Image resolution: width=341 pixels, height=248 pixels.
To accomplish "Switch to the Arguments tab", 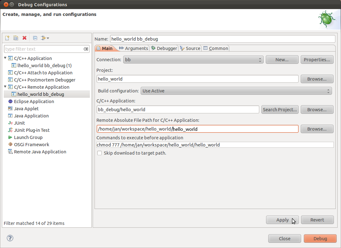I will click(x=134, y=48).
